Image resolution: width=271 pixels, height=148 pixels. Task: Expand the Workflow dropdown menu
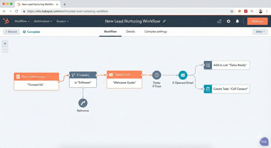[22, 21]
